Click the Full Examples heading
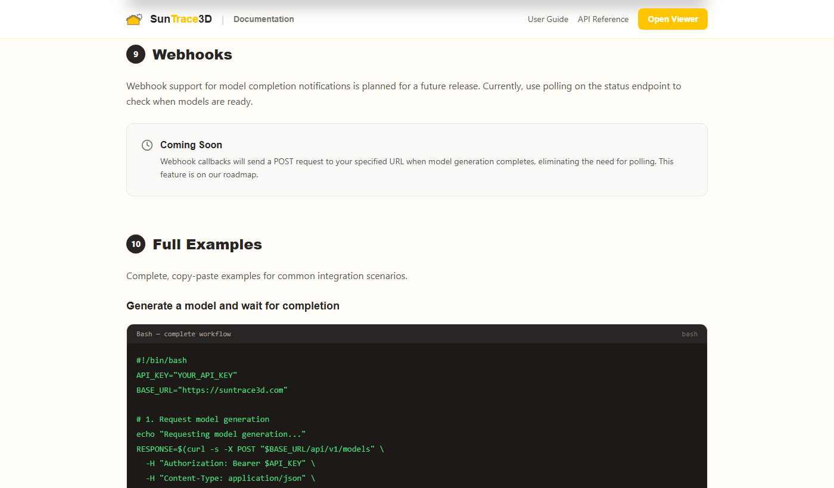 click(207, 244)
